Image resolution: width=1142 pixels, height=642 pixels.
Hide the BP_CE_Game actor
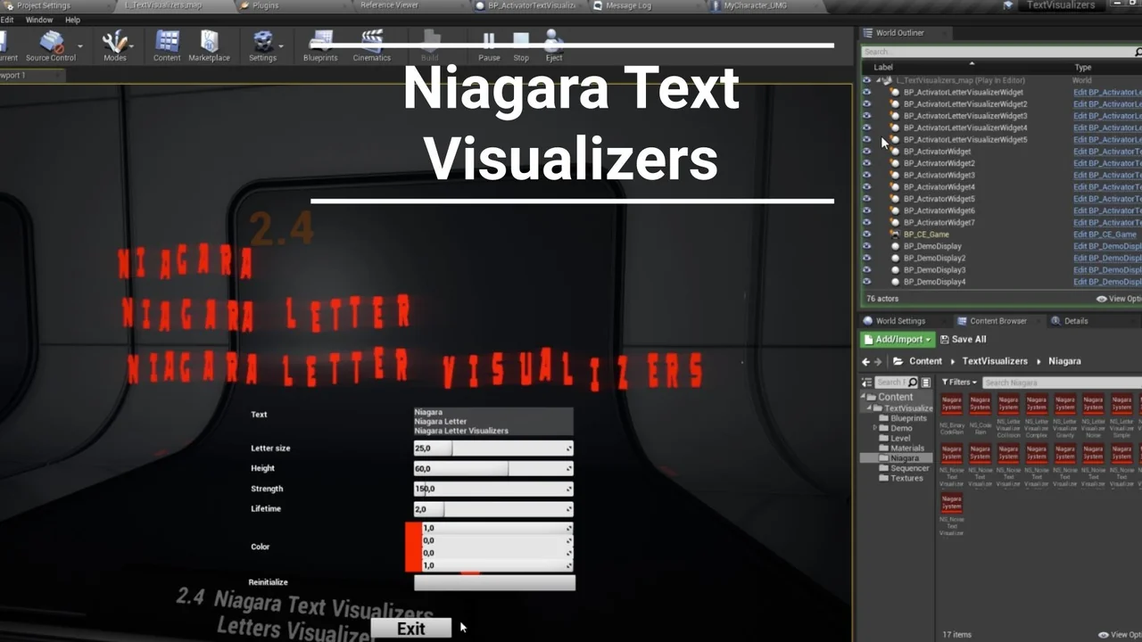866,235
